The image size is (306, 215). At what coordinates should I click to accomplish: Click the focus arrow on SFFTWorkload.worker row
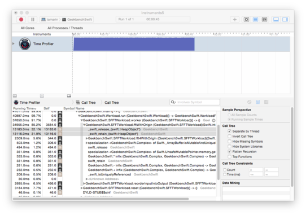point(214,120)
